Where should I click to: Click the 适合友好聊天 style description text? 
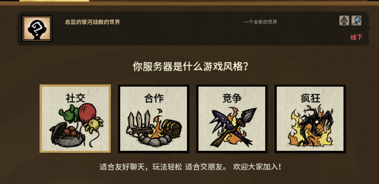(x=190, y=166)
